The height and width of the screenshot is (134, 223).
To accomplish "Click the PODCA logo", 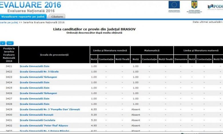I will [215, 7].
